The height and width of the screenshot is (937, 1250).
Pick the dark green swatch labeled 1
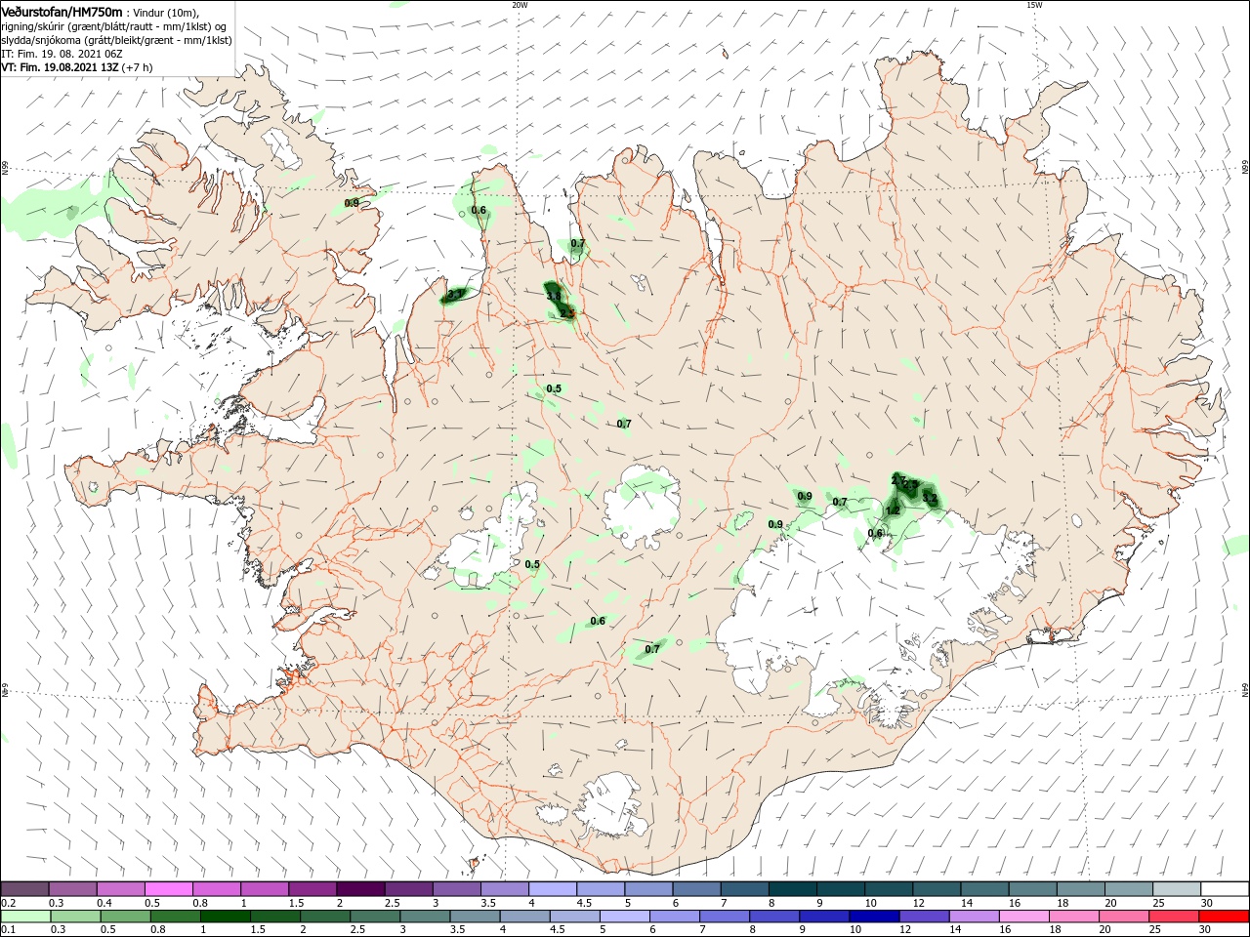(x=225, y=917)
